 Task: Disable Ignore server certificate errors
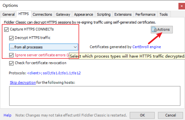[12, 55]
